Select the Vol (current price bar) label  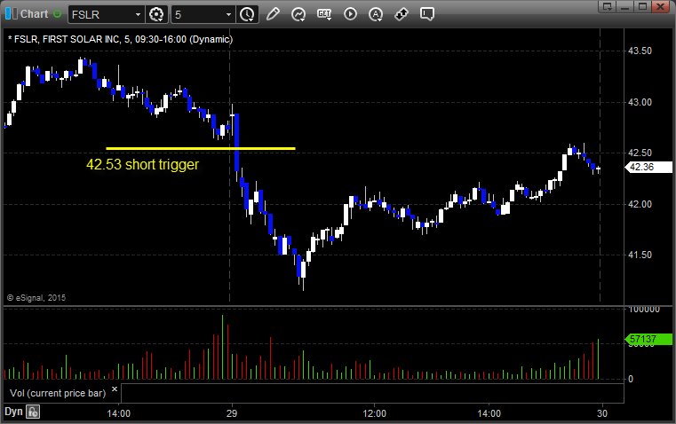[x=58, y=393]
